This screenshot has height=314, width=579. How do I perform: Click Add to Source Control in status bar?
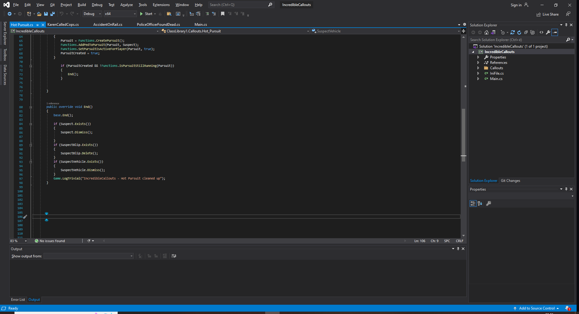(537, 308)
